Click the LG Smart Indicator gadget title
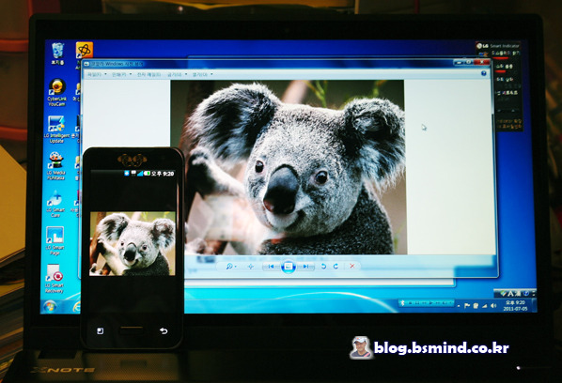562x383 pixels. coord(498,46)
